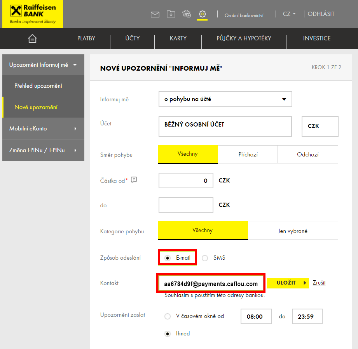
Task: Click the Zrušit link
Action: (319, 283)
